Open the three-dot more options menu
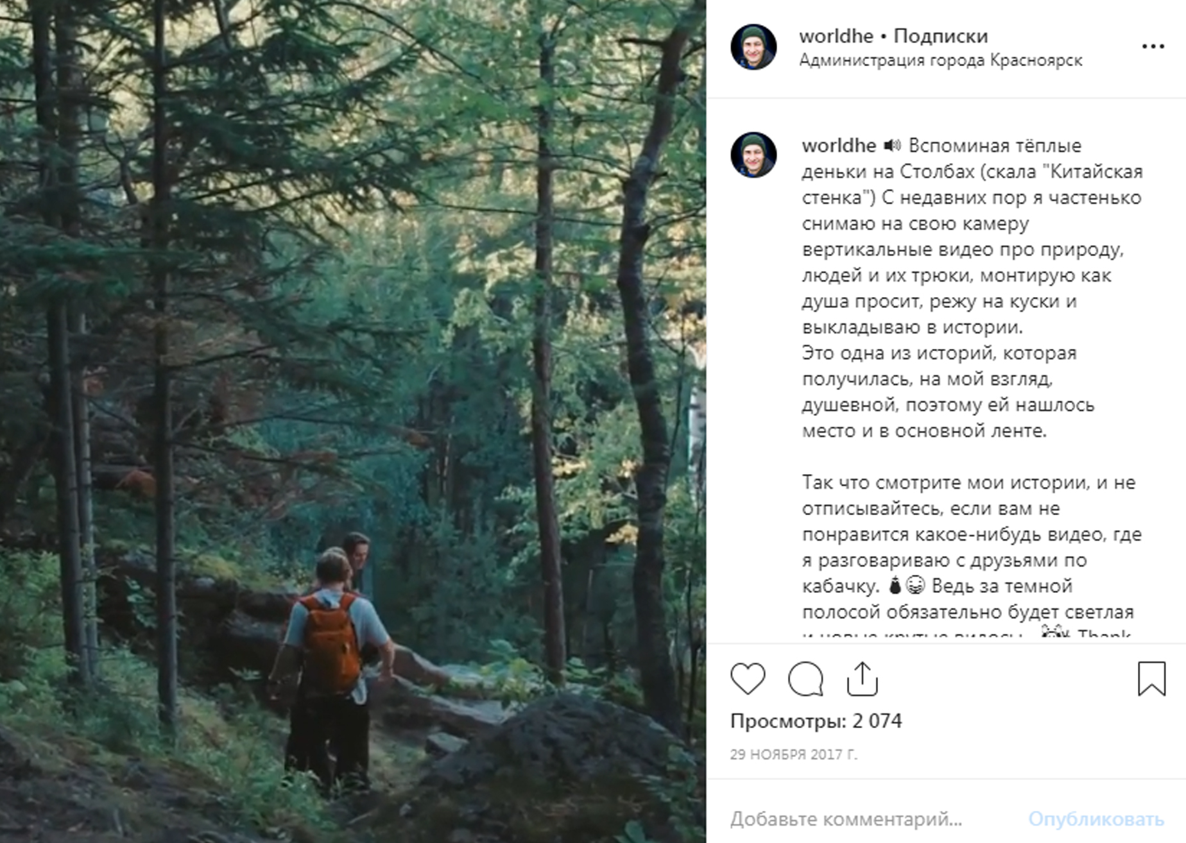Viewport: 1186px width, 843px height. [x=1153, y=47]
